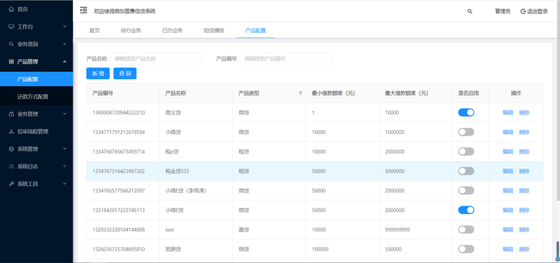
Task: Enable the 小微贷 product switch
Action: pyautogui.click(x=466, y=132)
